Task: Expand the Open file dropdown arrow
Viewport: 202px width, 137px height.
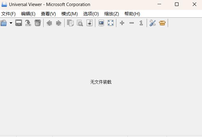Action: click(11, 23)
